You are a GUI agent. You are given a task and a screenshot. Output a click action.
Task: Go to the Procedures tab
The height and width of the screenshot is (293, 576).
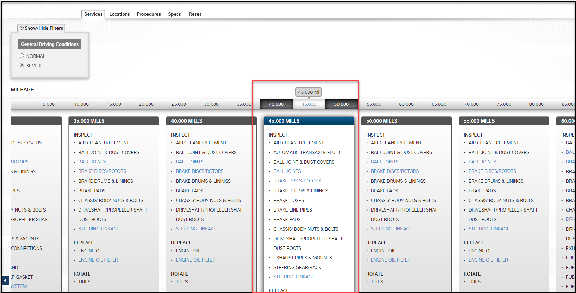coord(149,14)
